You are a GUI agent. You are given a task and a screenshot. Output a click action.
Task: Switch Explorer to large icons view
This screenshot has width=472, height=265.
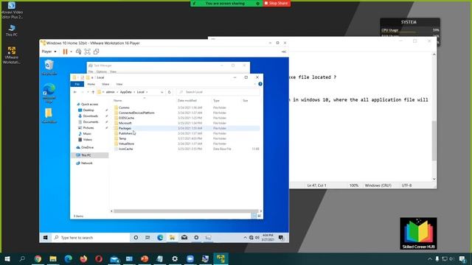pos(259,216)
